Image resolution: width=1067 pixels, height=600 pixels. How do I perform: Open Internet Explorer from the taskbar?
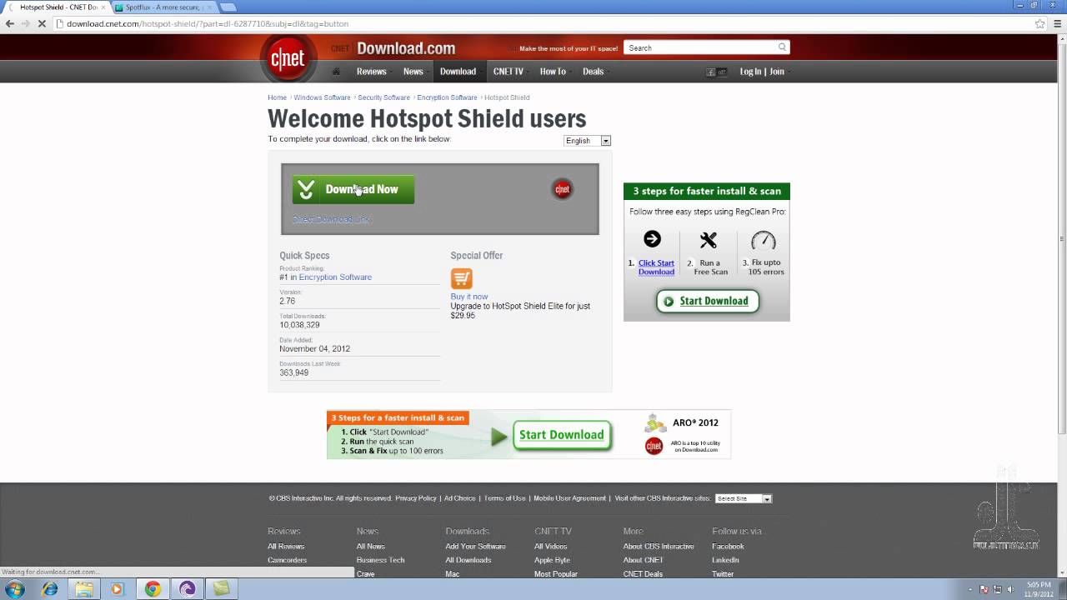click(x=50, y=589)
